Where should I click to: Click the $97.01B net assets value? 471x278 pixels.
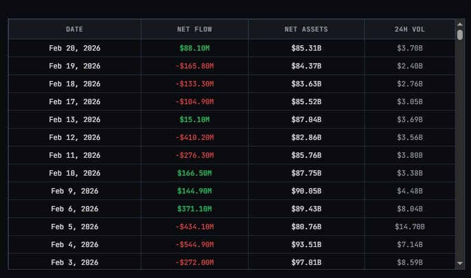[306, 263]
